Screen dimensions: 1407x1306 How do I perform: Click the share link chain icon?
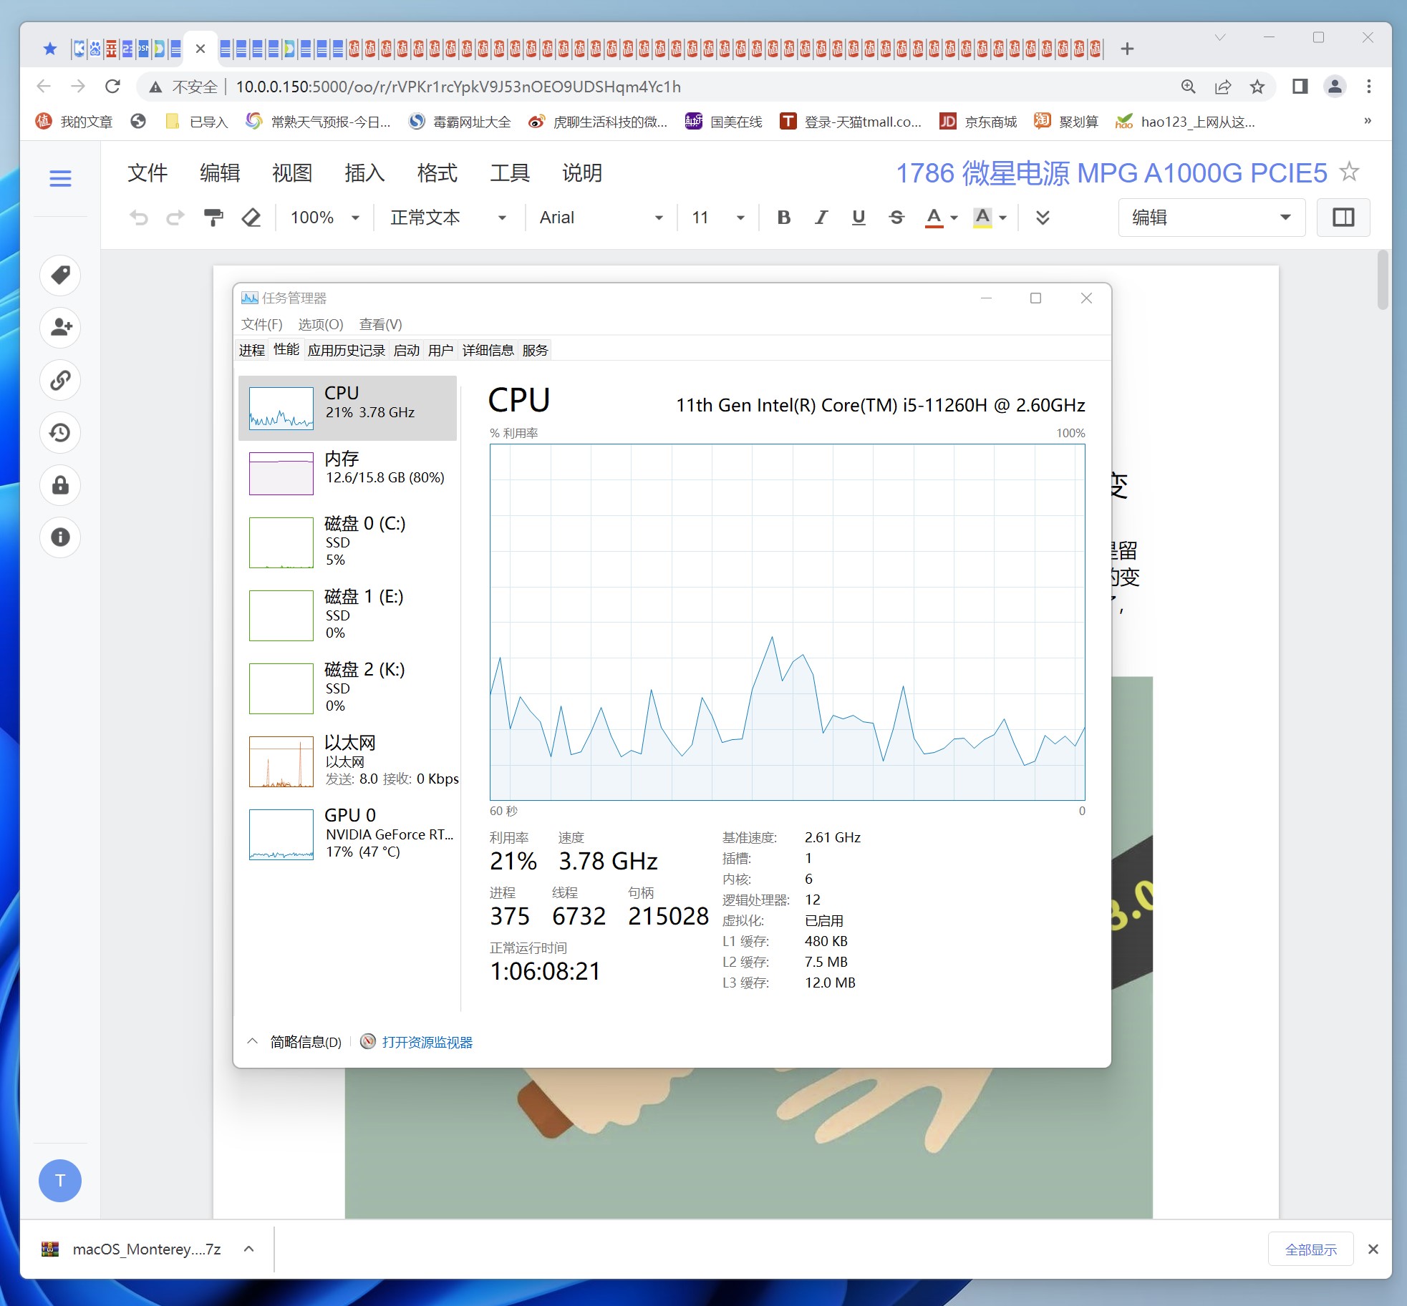pyautogui.click(x=60, y=380)
